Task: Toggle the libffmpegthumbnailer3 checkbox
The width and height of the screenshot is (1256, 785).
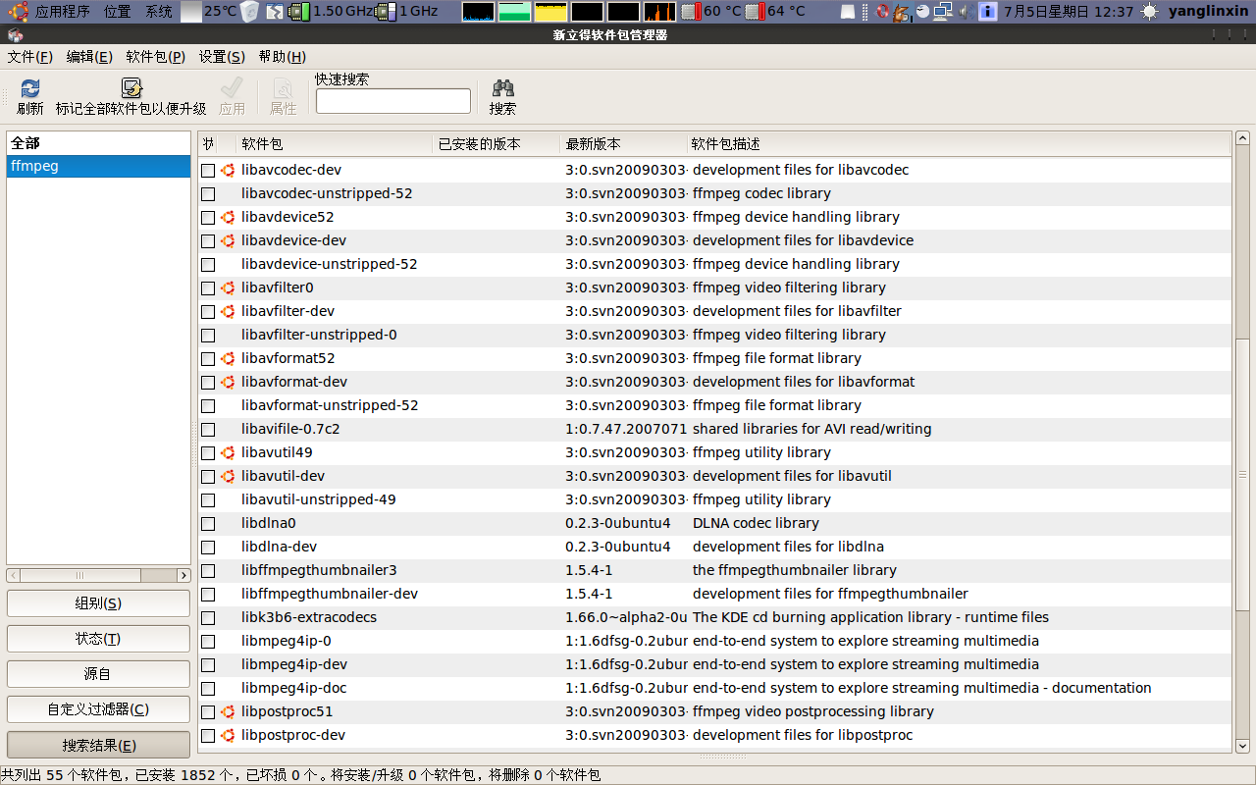Action: tap(208, 571)
